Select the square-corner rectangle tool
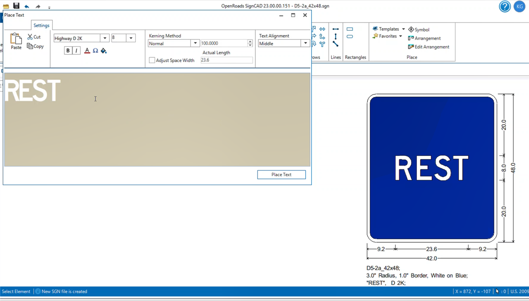 (x=350, y=29)
